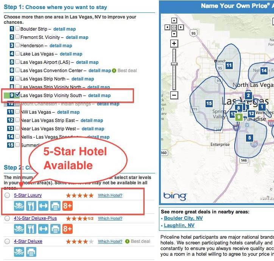Select area marker 12 on the map
The image size is (274, 261).
coord(251,114)
